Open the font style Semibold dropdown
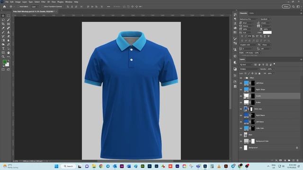303x170 pixels. tap(266, 19)
